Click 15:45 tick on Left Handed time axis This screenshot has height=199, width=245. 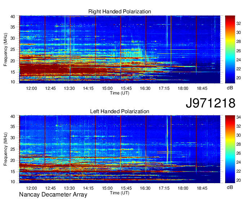[126, 188]
